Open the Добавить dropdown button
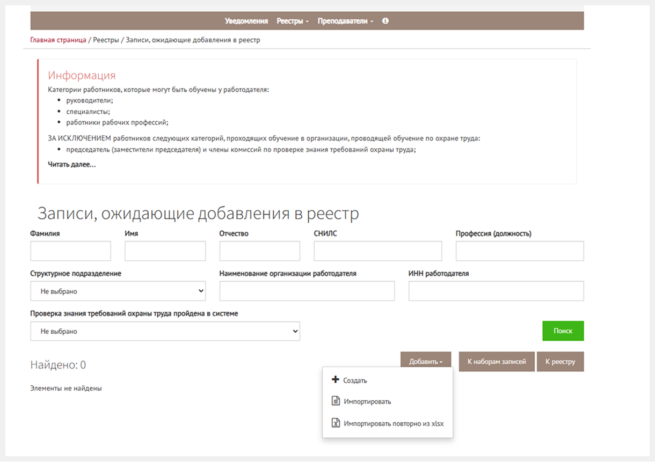Screen dimensions: 655x462 click(x=425, y=361)
